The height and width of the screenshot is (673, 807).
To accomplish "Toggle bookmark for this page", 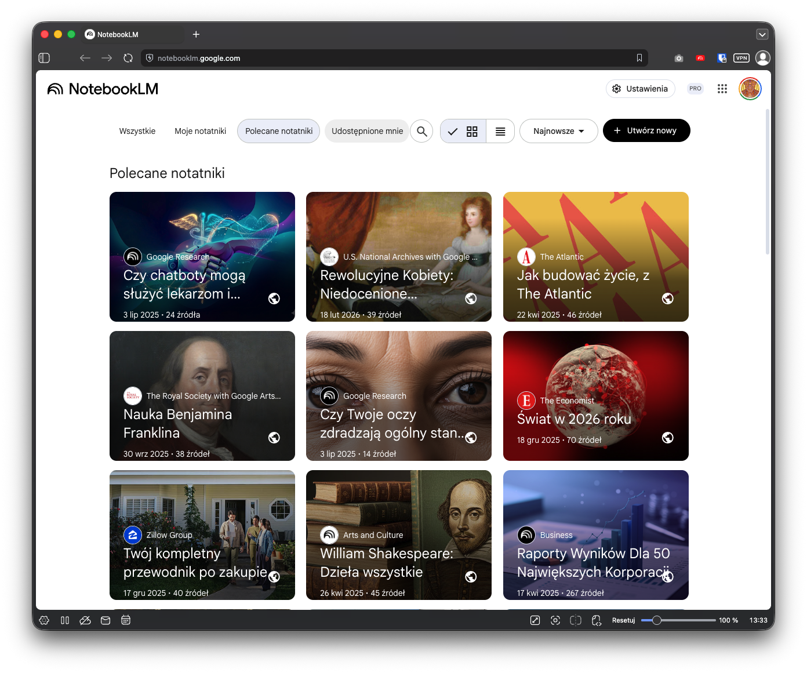I will [639, 58].
